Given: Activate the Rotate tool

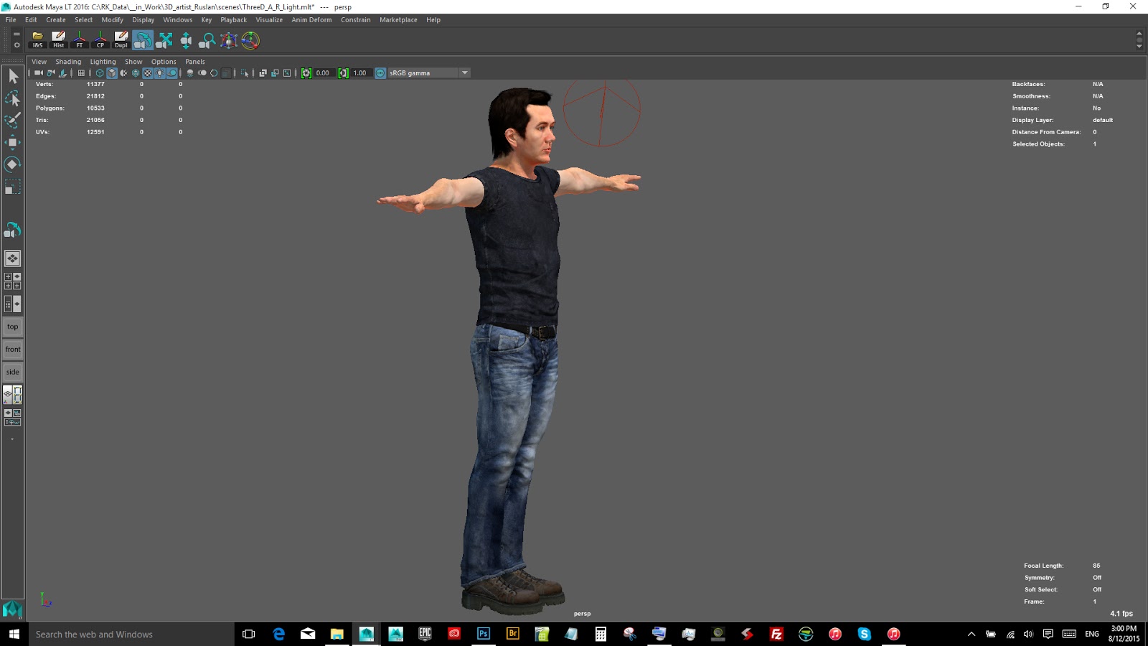Looking at the screenshot, I should pyautogui.click(x=13, y=164).
